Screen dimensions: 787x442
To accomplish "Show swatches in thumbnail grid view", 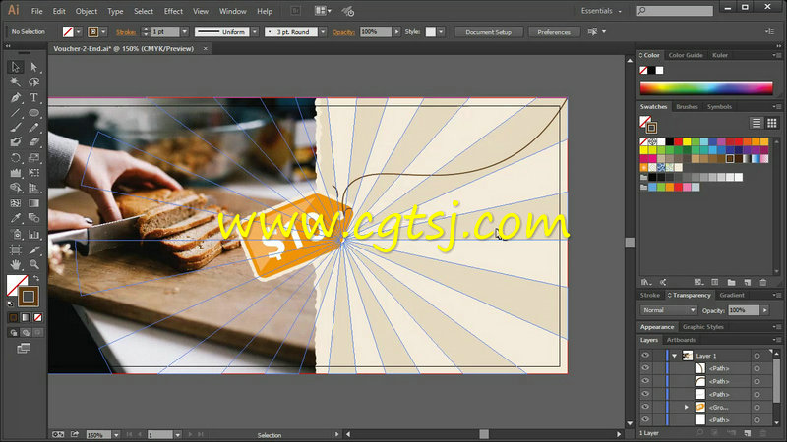I will [772, 123].
